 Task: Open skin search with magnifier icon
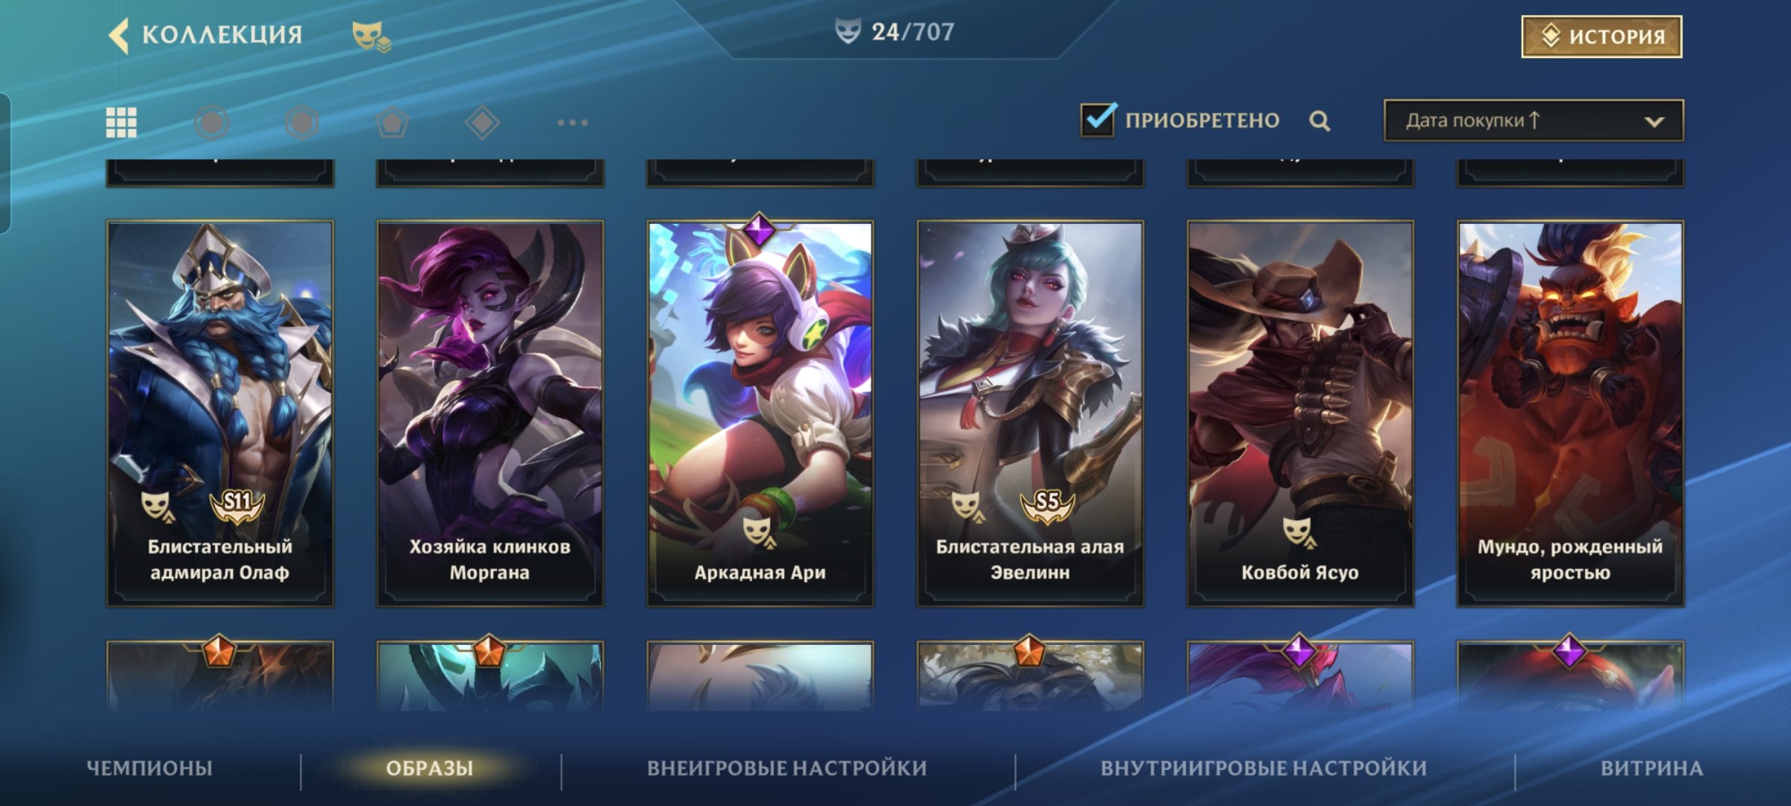point(1319,121)
